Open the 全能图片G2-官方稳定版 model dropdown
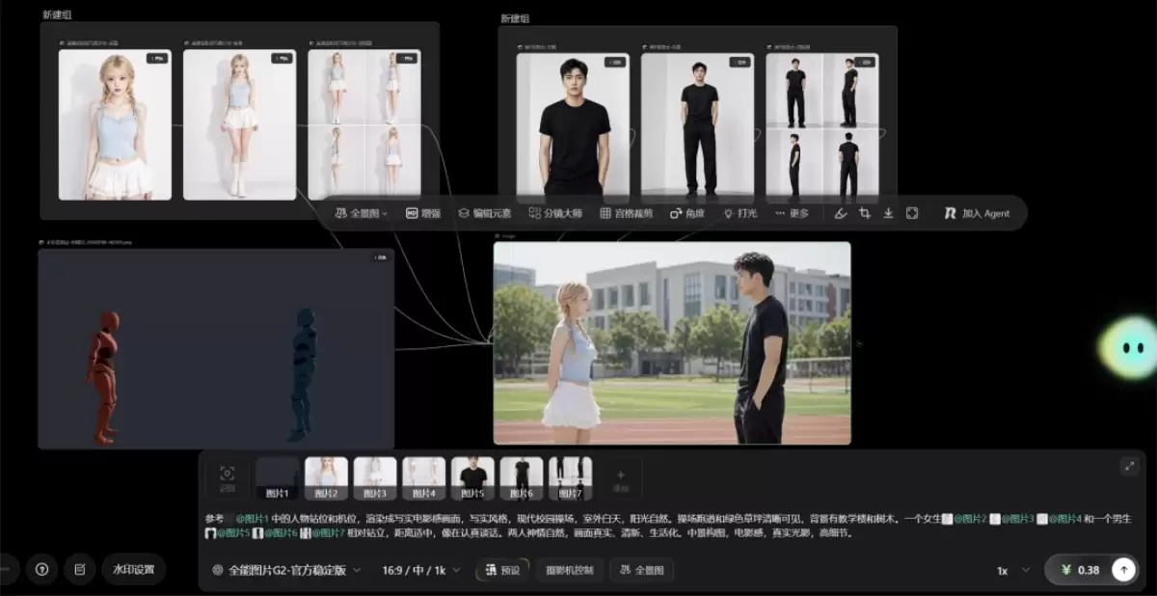The image size is (1157, 596). (x=286, y=570)
